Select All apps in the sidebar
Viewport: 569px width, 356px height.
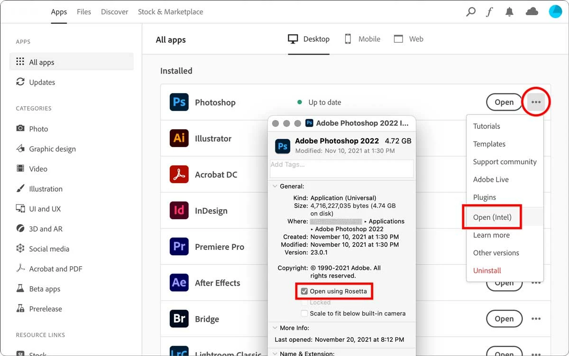pyautogui.click(x=72, y=62)
